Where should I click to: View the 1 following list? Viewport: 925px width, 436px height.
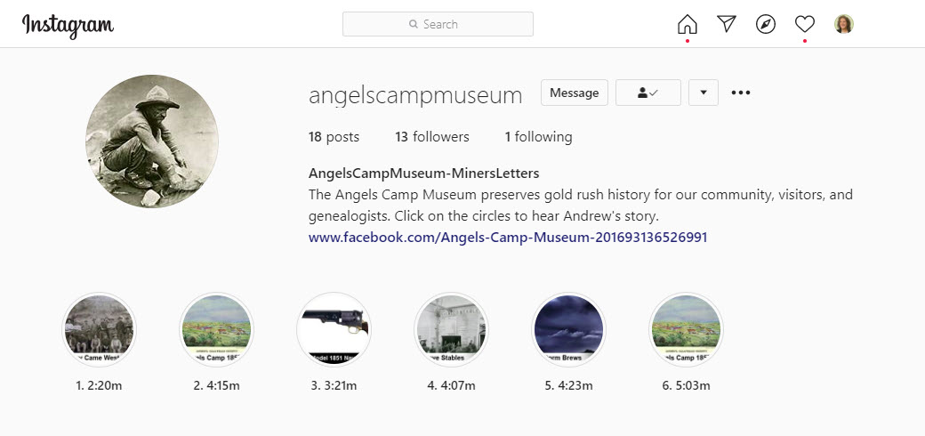pyautogui.click(x=538, y=137)
